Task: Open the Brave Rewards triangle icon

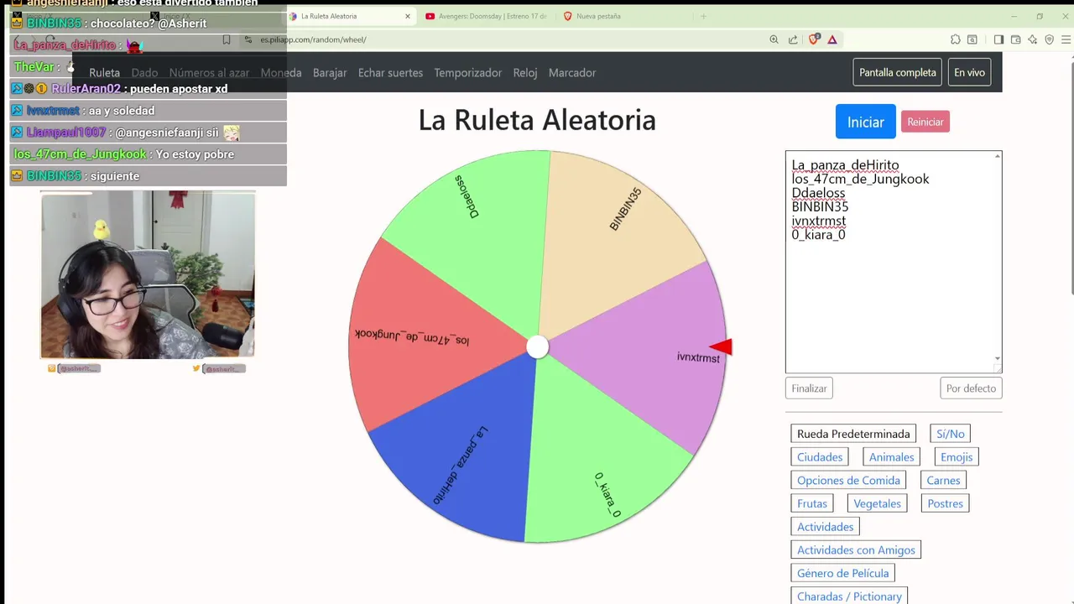Action: pyautogui.click(x=832, y=39)
